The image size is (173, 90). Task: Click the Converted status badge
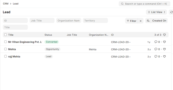click(52, 42)
